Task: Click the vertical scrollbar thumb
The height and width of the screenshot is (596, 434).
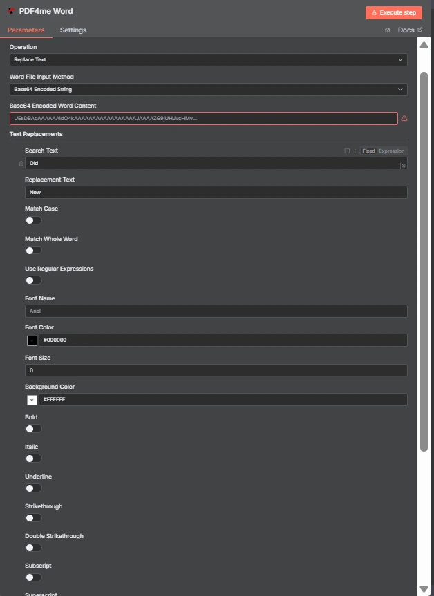Action: click(424, 262)
